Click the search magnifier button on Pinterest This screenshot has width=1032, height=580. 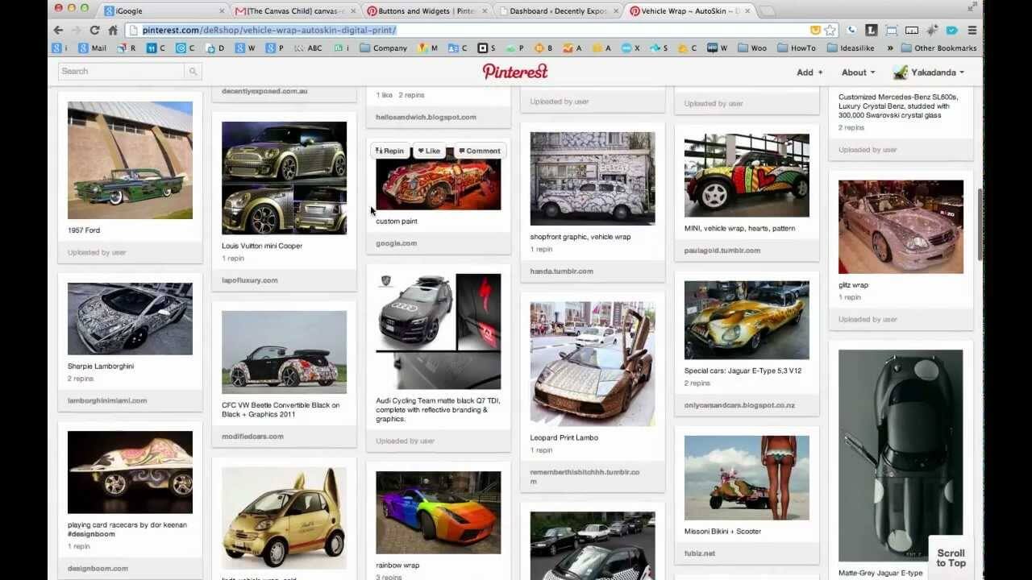193,72
